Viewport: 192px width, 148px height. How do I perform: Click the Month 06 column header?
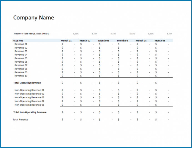pos(160,41)
